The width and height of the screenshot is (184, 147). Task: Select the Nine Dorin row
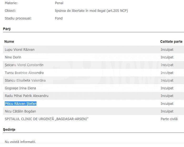click(13, 57)
